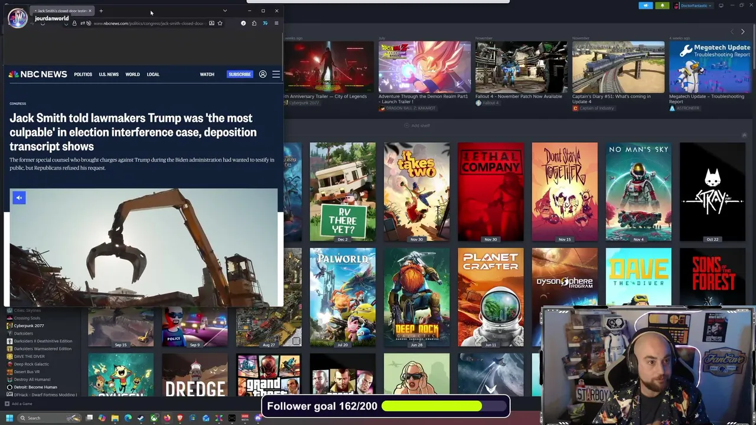Viewport: 756px width, 425px height.
Task: Mute the NBC News video player
Action: coord(19,198)
